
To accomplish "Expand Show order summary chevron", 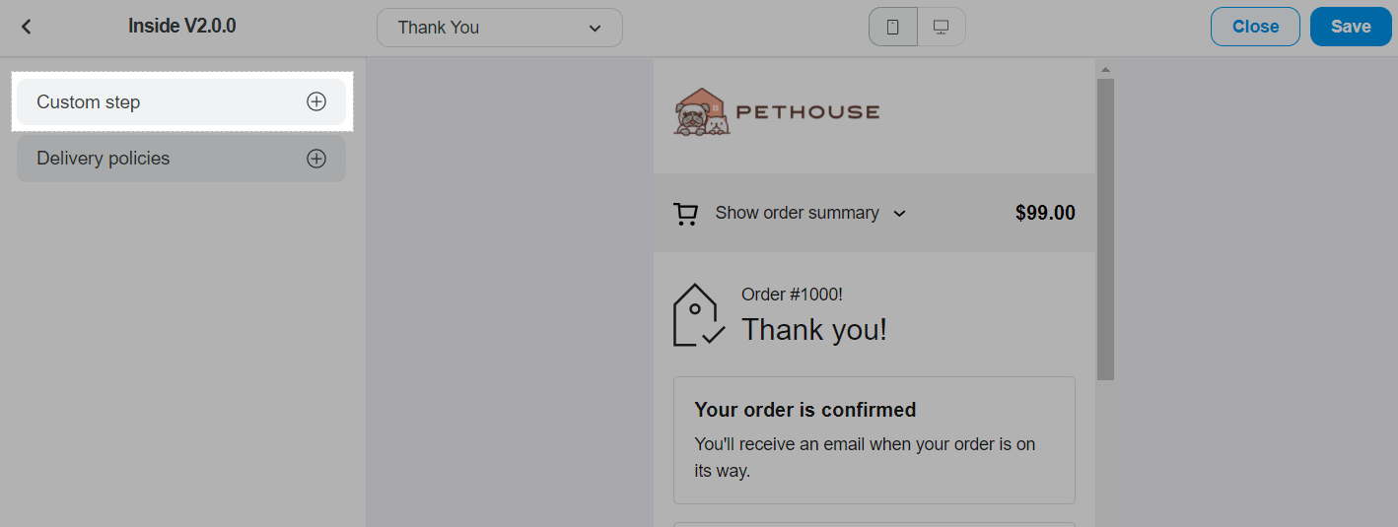I will coord(899,214).
